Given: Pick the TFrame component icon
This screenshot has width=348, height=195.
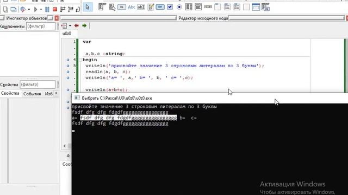Looking at the screenshot, I should pyautogui.click(x=256, y=7).
